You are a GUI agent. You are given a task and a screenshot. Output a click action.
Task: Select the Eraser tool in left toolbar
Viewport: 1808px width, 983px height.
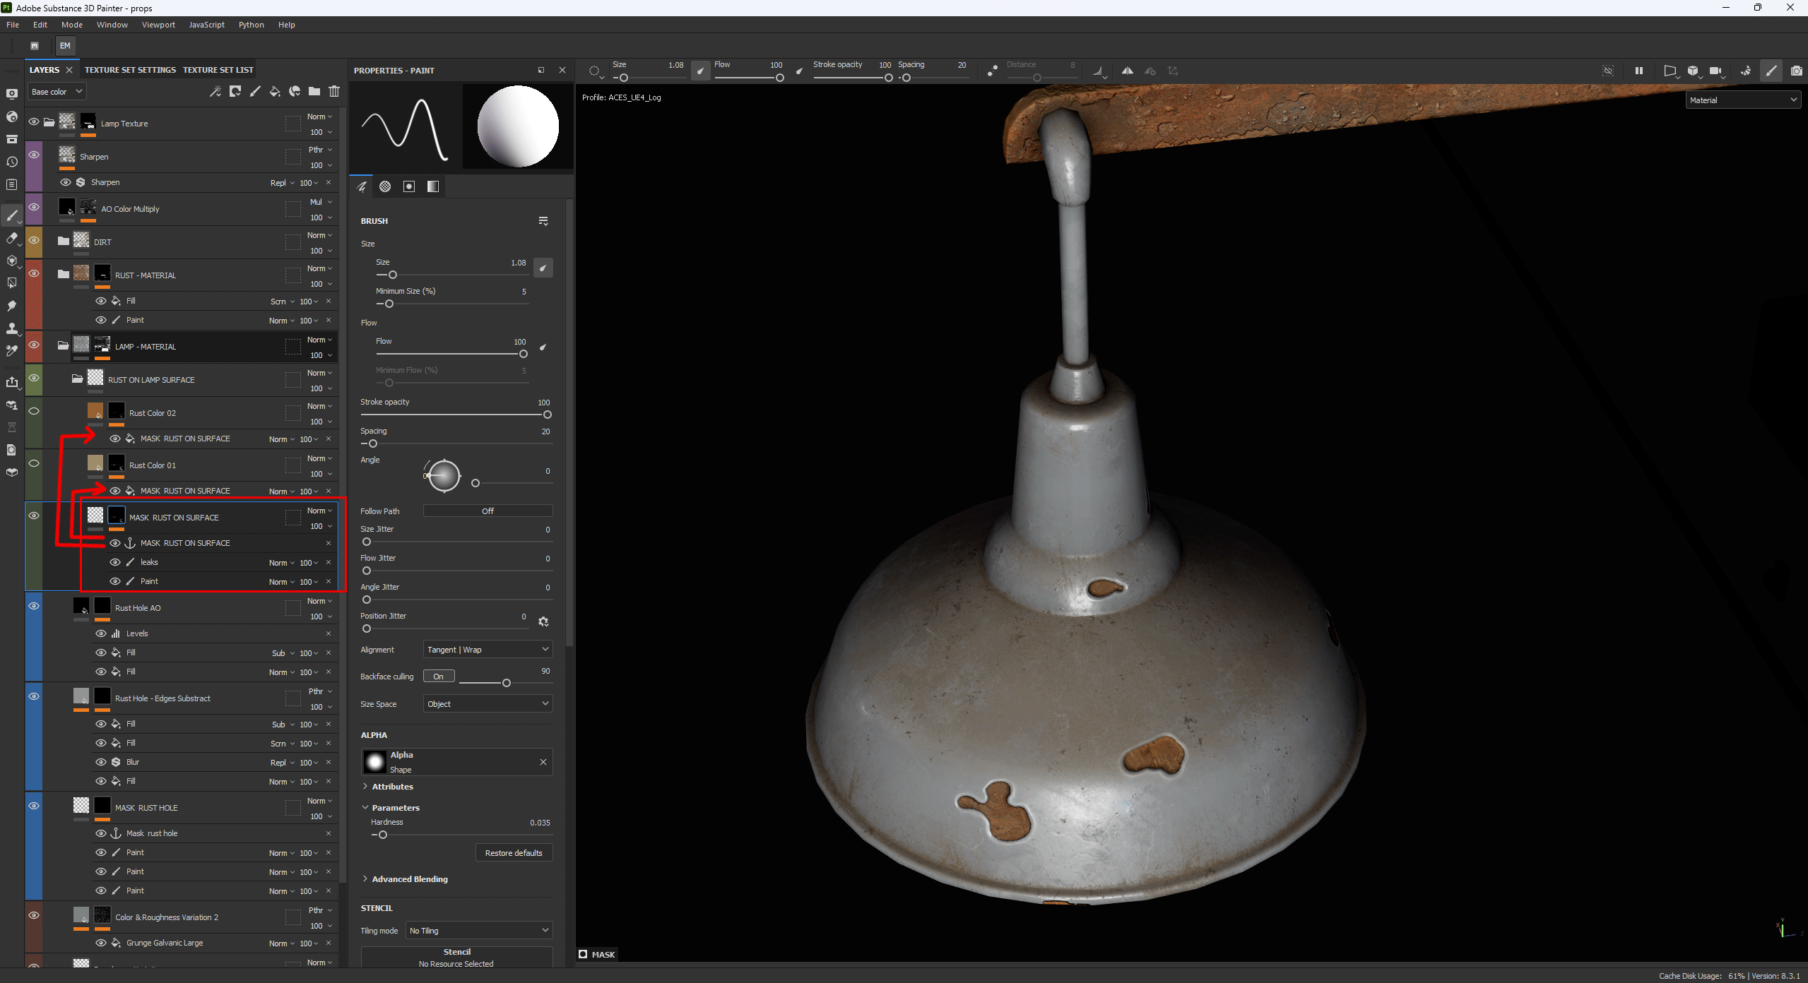pyautogui.click(x=11, y=238)
